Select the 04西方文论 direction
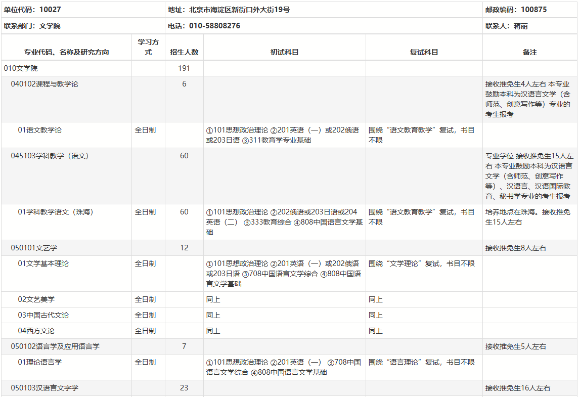The height and width of the screenshot is (397, 579). [36, 331]
